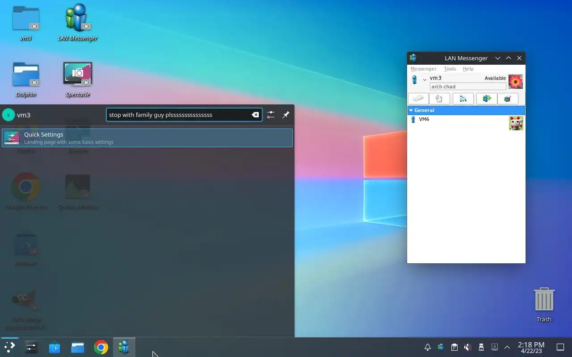Click the vm3 flower avatar in LAN Messenger

(516, 82)
